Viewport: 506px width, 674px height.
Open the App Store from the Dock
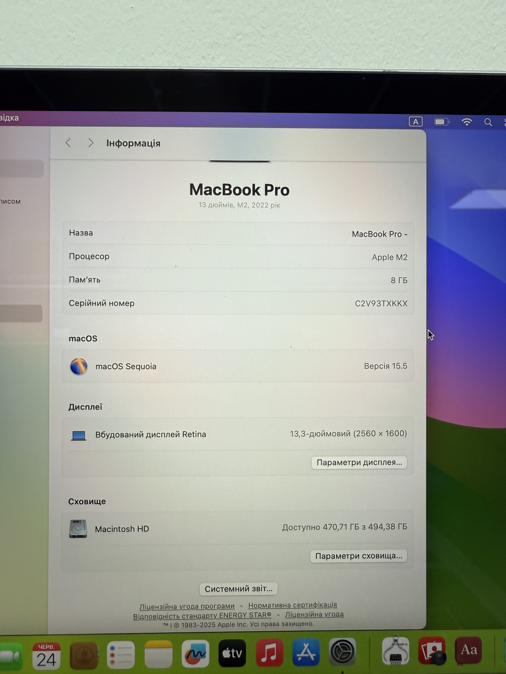click(306, 652)
